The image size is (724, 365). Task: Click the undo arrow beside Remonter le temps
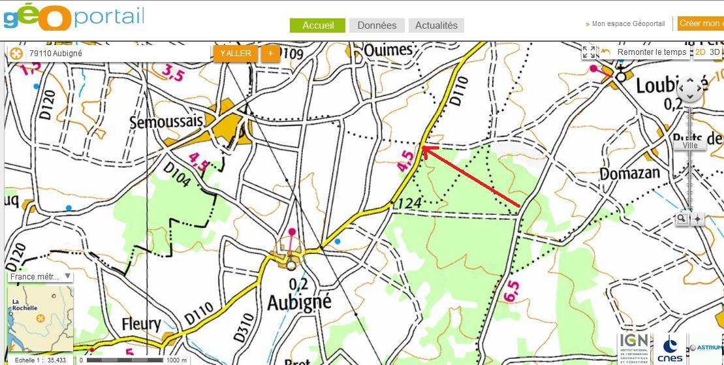[606, 52]
